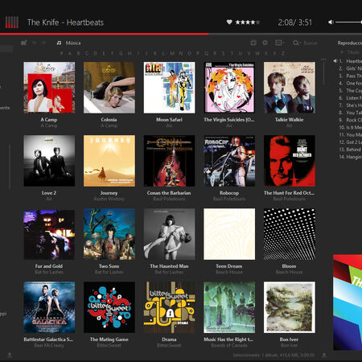Select track 3 Pass Th... in playlist
The height and width of the screenshot is (362, 362).
(x=350, y=76)
